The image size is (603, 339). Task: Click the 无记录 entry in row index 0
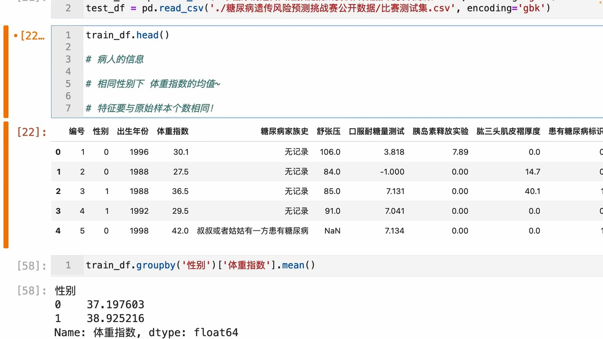coord(297,152)
